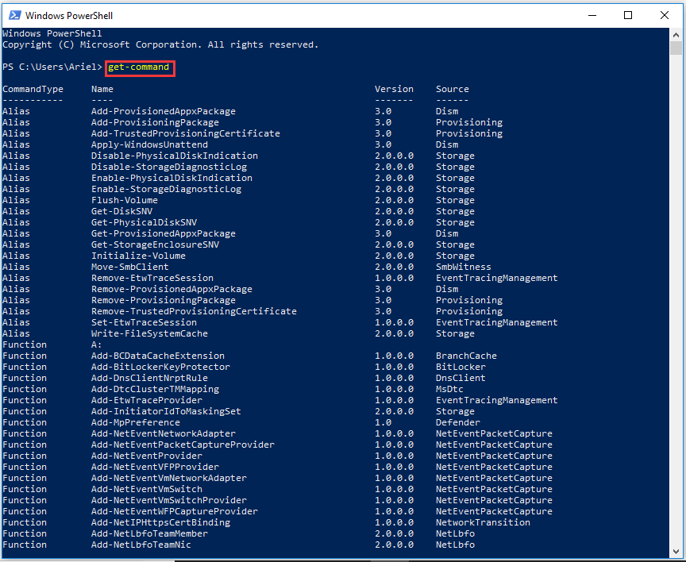Viewport: 686px width, 562px height.
Task: Click the Write-FileSystemCache entry
Action: coord(149,333)
